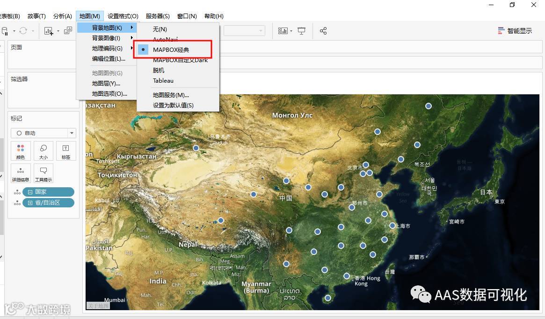Open the 帮助(H) menu
Image resolution: width=545 pixels, height=319 pixels.
[x=214, y=16]
